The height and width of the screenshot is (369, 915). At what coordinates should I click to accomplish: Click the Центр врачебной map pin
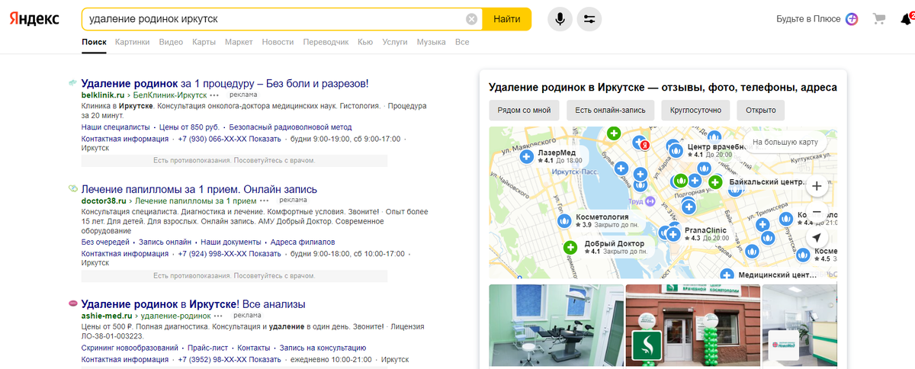(x=675, y=149)
